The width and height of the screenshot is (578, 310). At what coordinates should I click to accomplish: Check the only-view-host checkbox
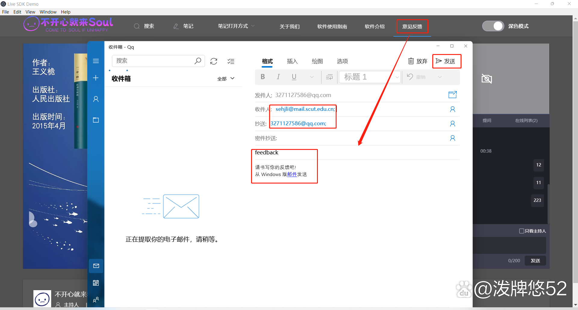click(522, 231)
